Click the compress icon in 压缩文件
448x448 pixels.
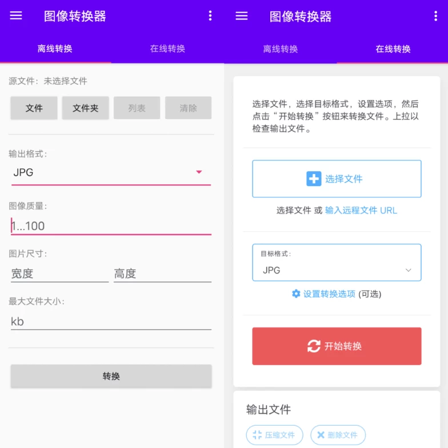(x=257, y=435)
